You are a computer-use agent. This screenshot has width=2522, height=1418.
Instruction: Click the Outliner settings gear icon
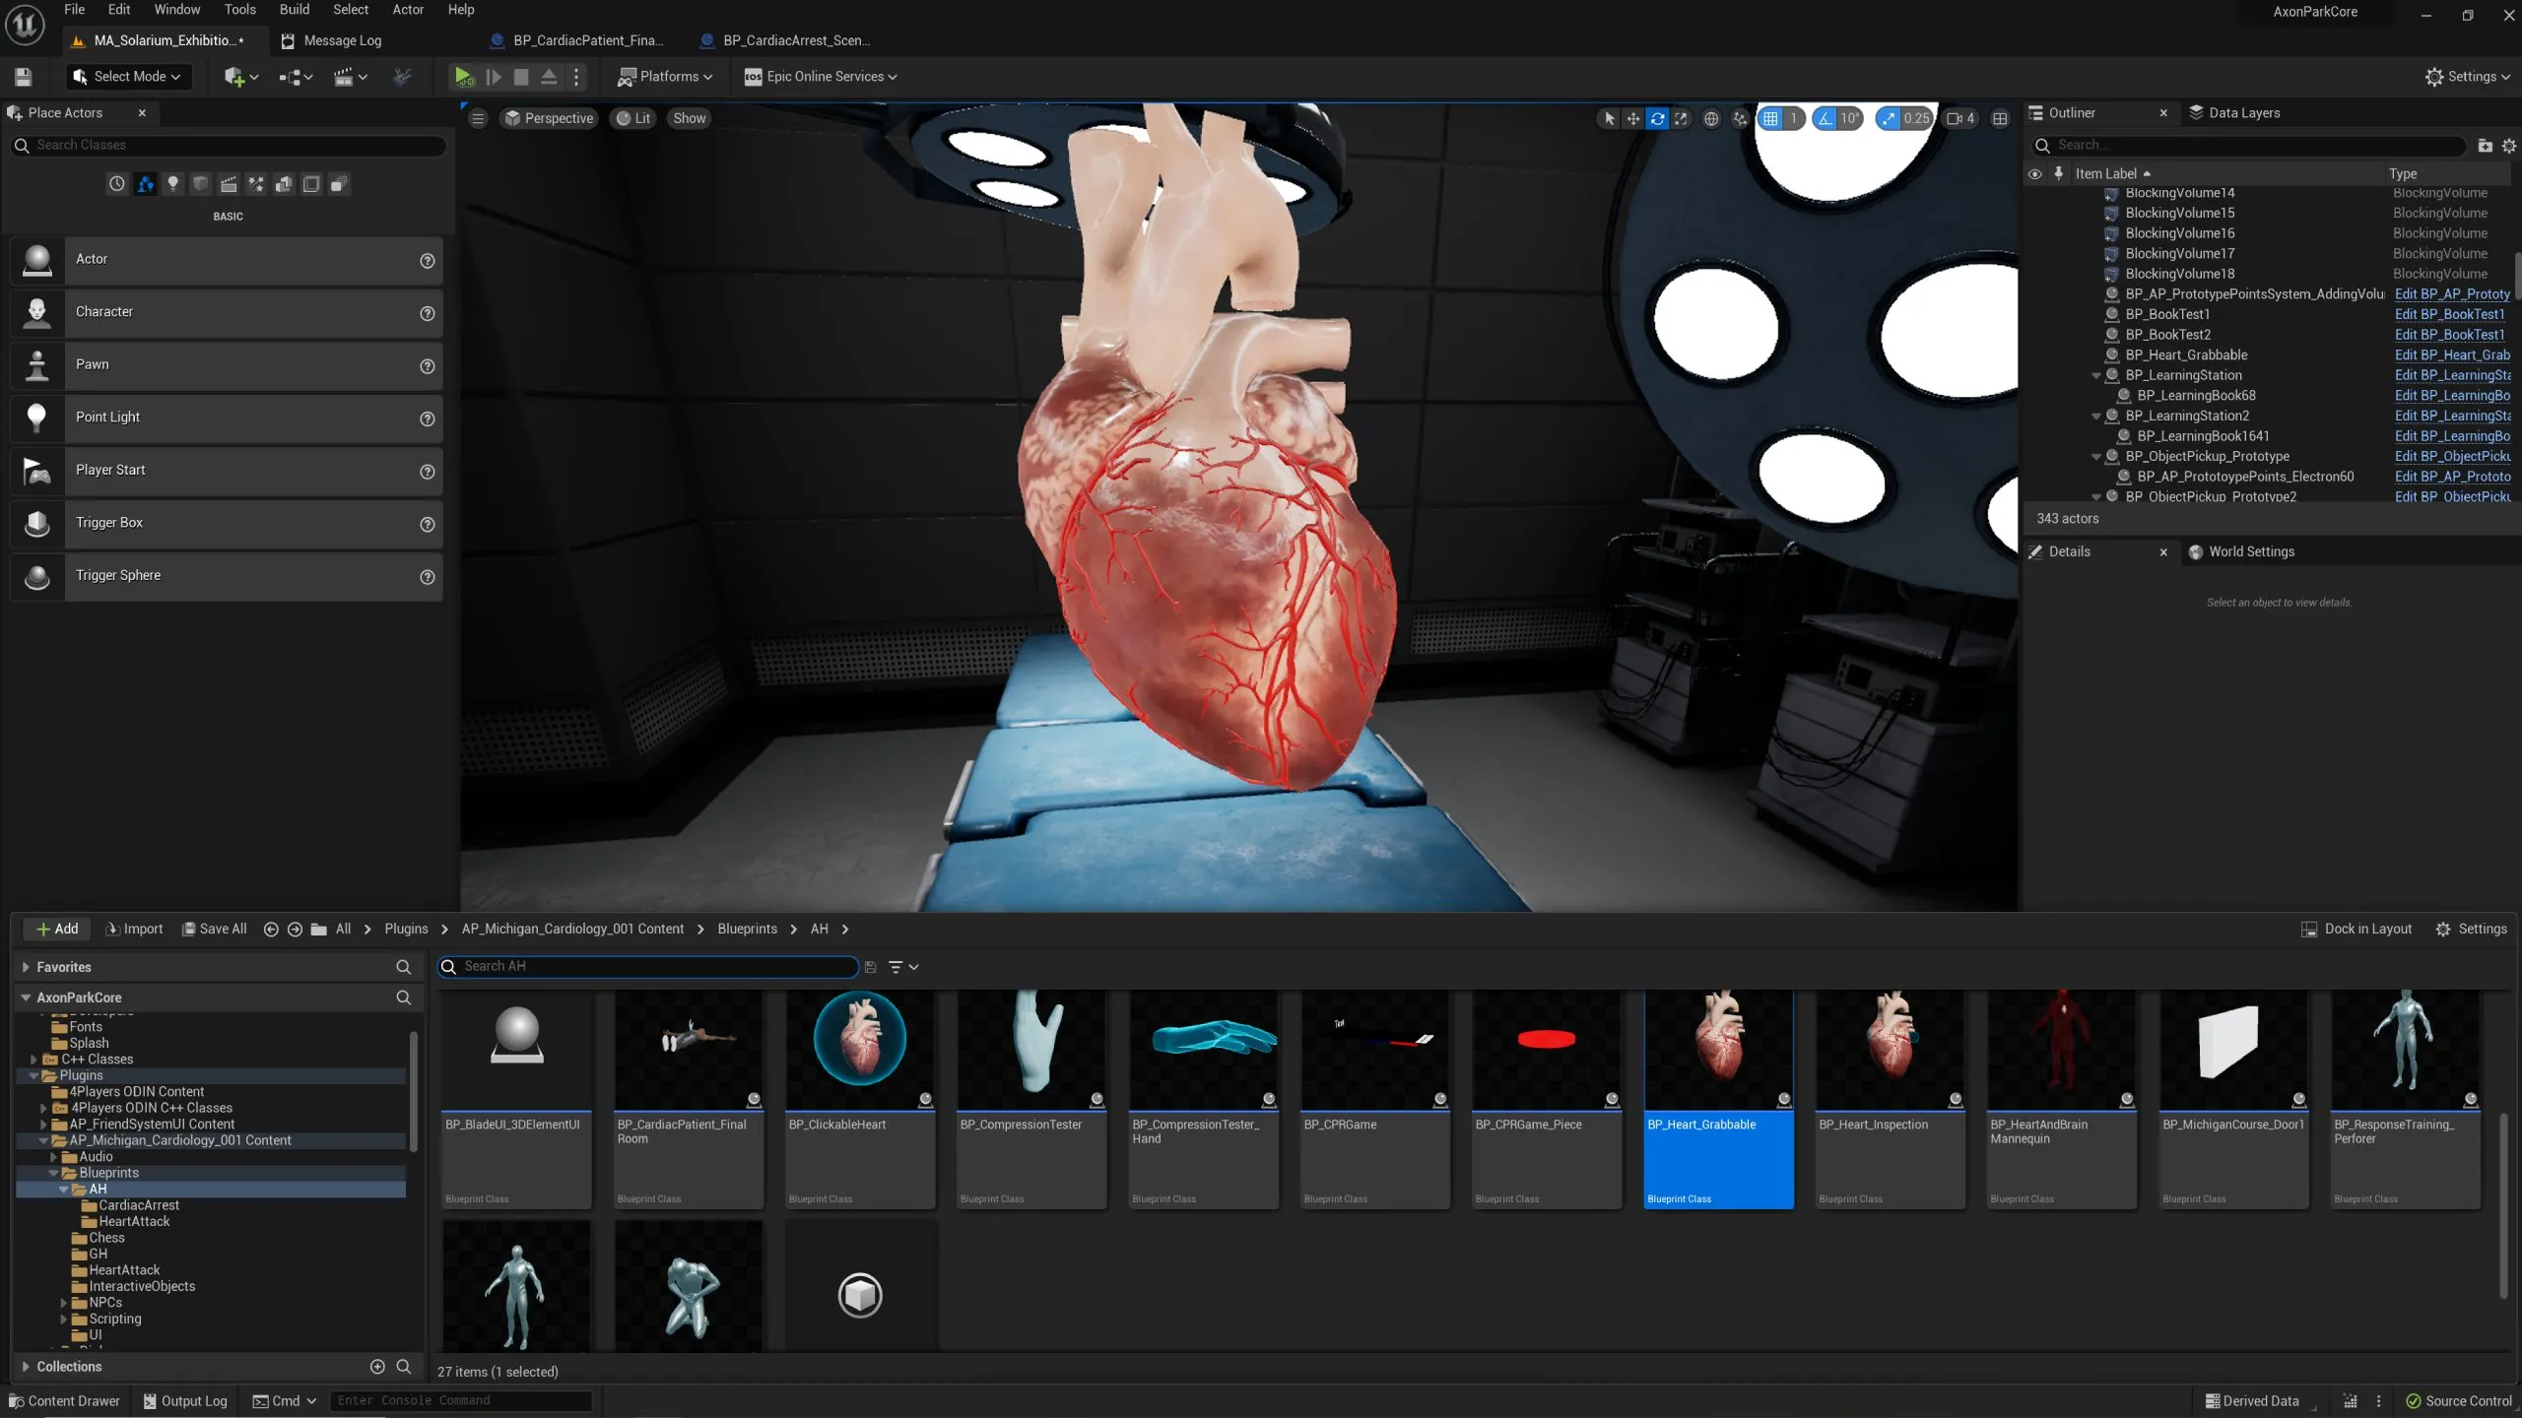click(x=2508, y=146)
